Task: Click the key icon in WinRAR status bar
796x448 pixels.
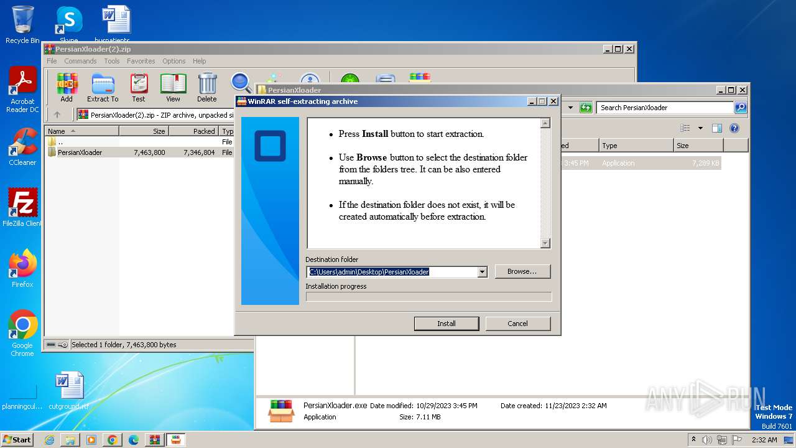Action: tap(62, 345)
